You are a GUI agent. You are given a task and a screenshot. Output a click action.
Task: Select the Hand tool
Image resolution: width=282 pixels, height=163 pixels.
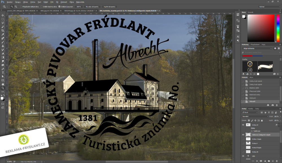point(3,84)
